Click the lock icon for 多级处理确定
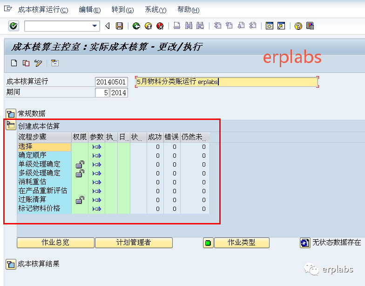 [x=80, y=174]
